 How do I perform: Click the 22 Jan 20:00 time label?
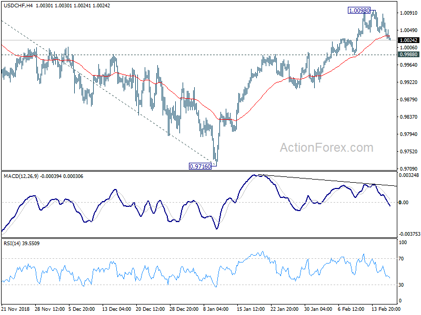coord(285,309)
